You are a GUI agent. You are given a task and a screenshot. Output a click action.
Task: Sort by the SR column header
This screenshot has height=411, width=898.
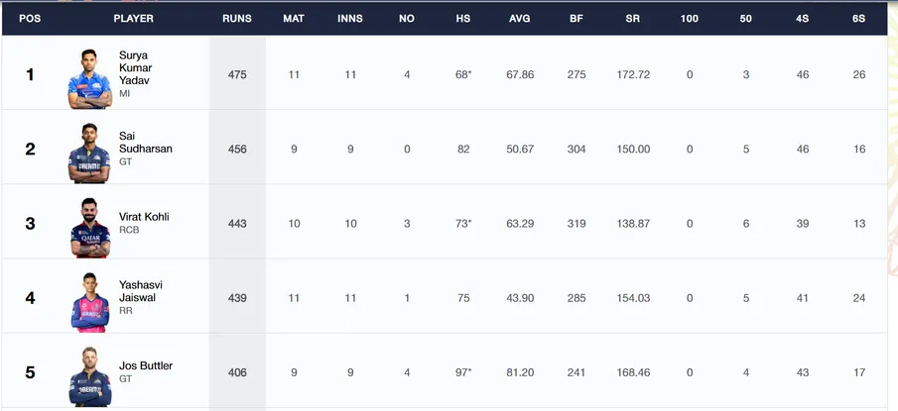pos(633,18)
